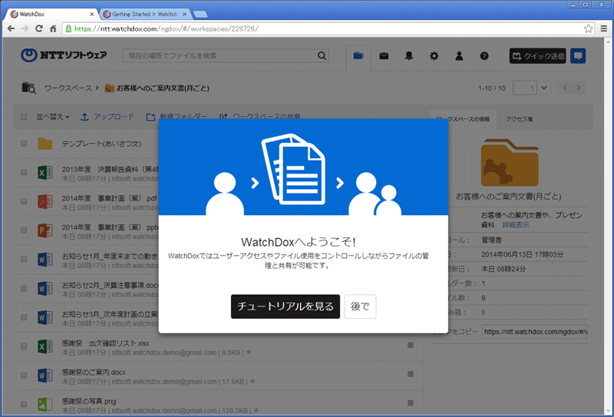Click the アップロード toolbar item
The image size is (614, 417).
107,117
